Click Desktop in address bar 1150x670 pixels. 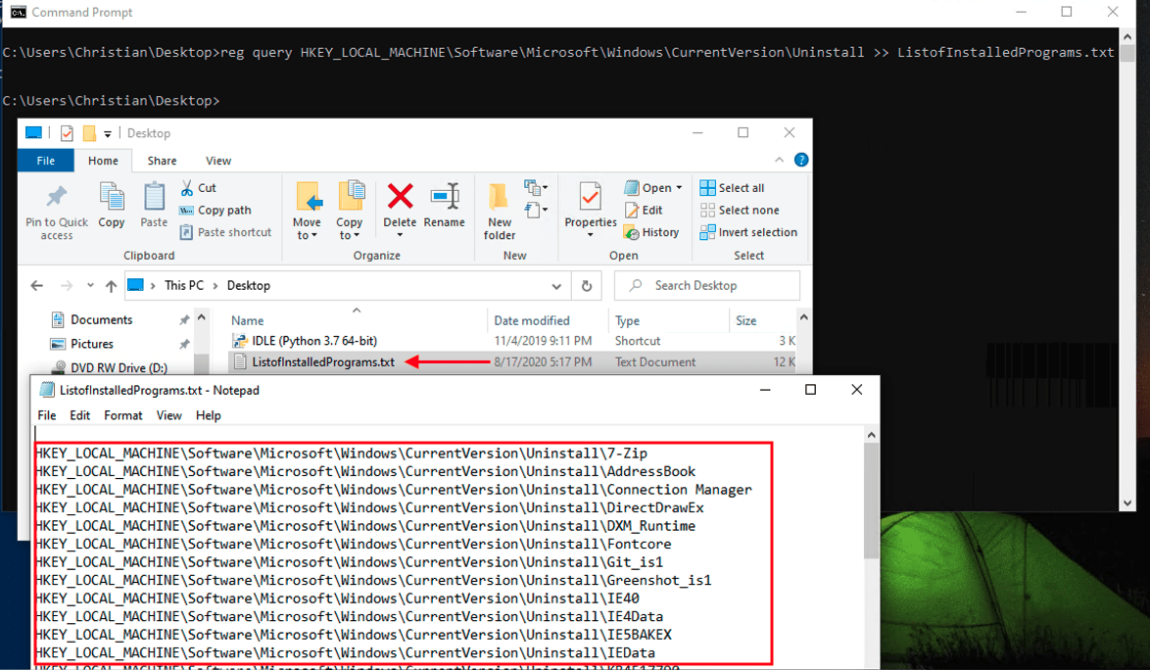coord(248,286)
